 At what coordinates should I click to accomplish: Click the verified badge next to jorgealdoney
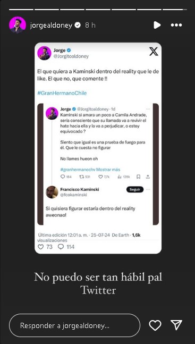[x=78, y=25]
